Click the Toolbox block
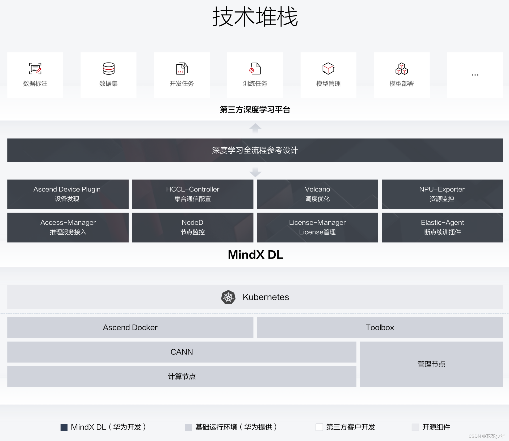509x441 pixels. [x=380, y=327]
